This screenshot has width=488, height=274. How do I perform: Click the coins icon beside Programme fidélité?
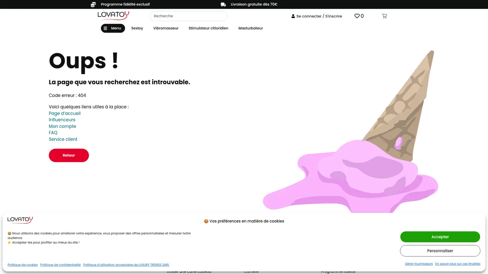pyautogui.click(x=93, y=5)
